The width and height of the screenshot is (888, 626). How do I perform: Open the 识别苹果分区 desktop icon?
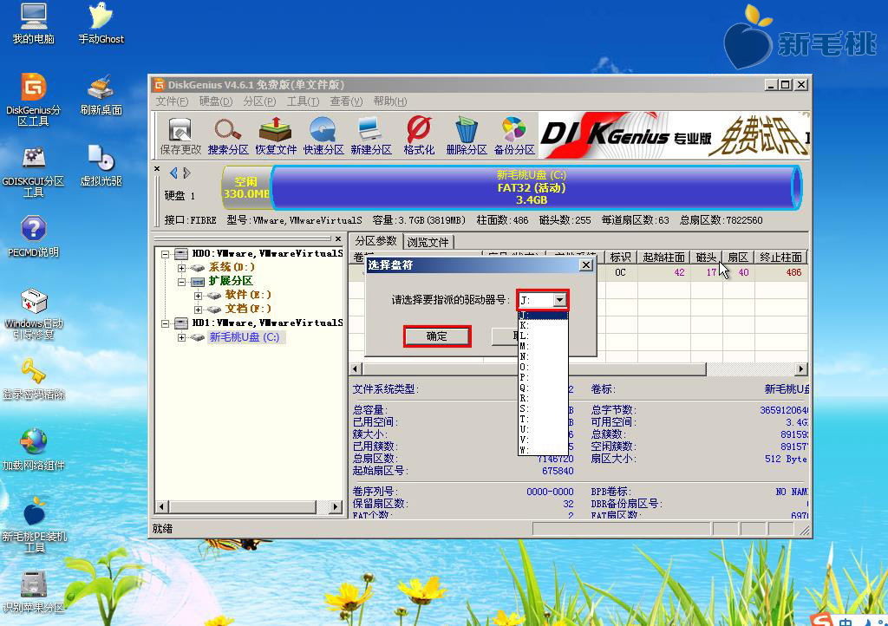click(x=34, y=592)
